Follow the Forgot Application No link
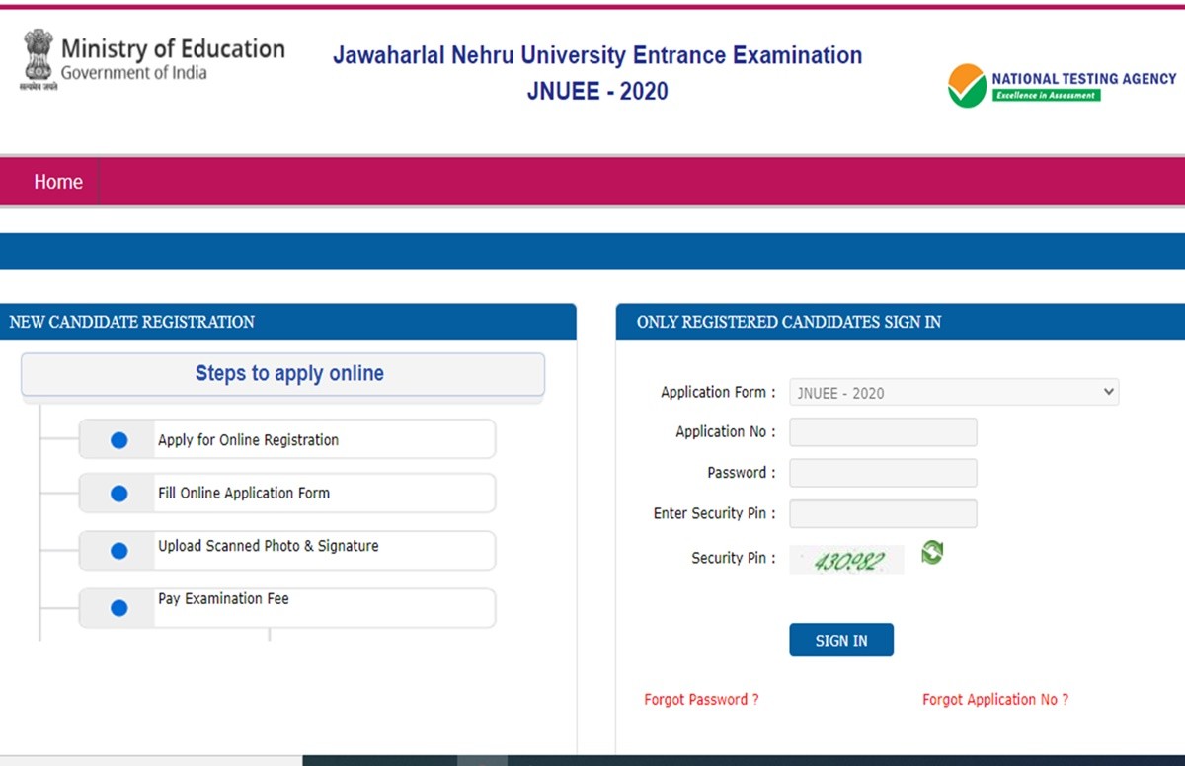 [x=994, y=699]
